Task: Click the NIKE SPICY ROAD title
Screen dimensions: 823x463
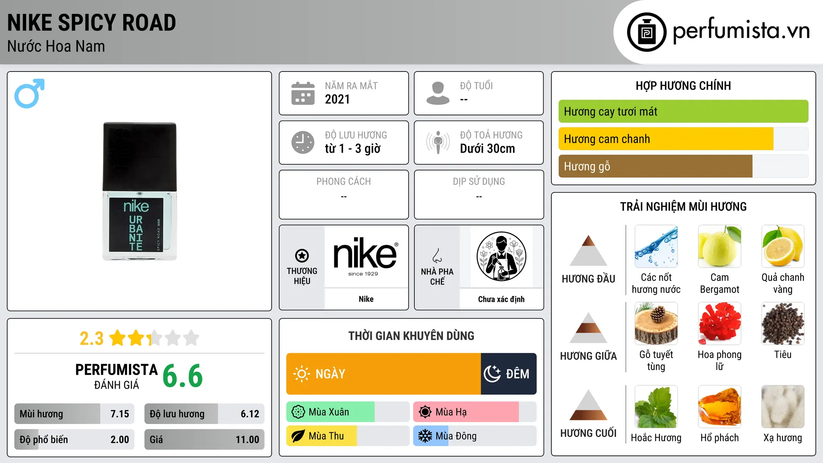Action: [x=92, y=23]
